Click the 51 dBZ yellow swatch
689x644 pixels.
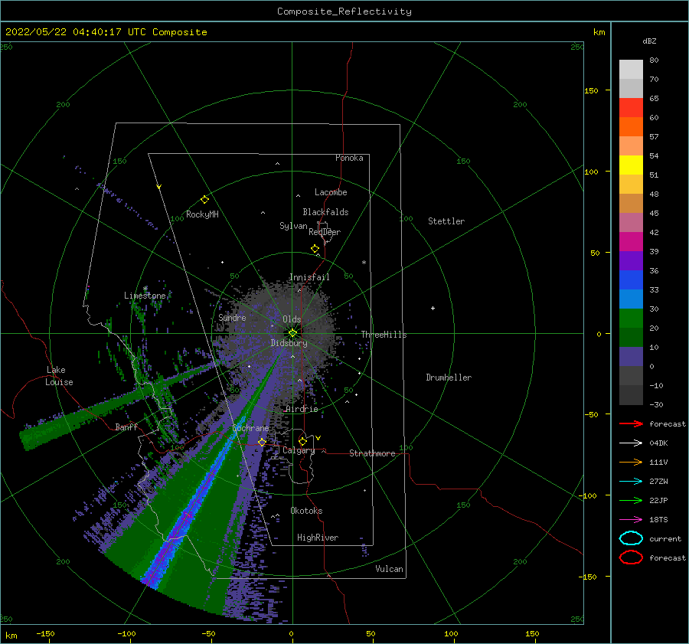pos(631,165)
